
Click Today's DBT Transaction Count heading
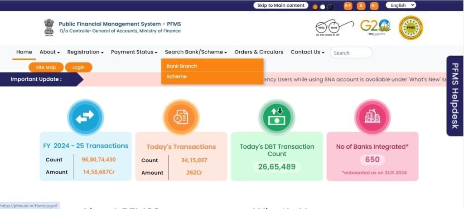[277, 150]
